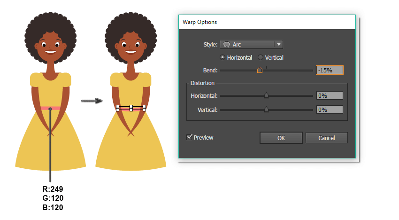399x220 pixels.
Task: Open the Style dropdown arrow
Action: [279, 45]
